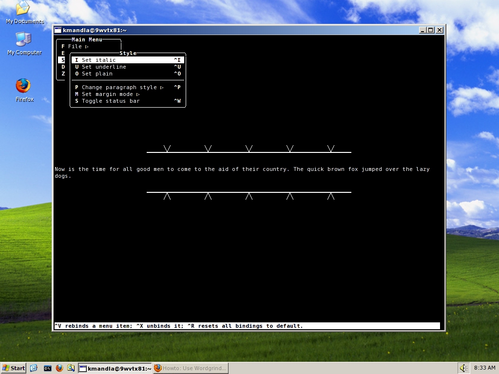The image size is (499, 374).
Task: Click the terminal window title text
Action: point(95,30)
